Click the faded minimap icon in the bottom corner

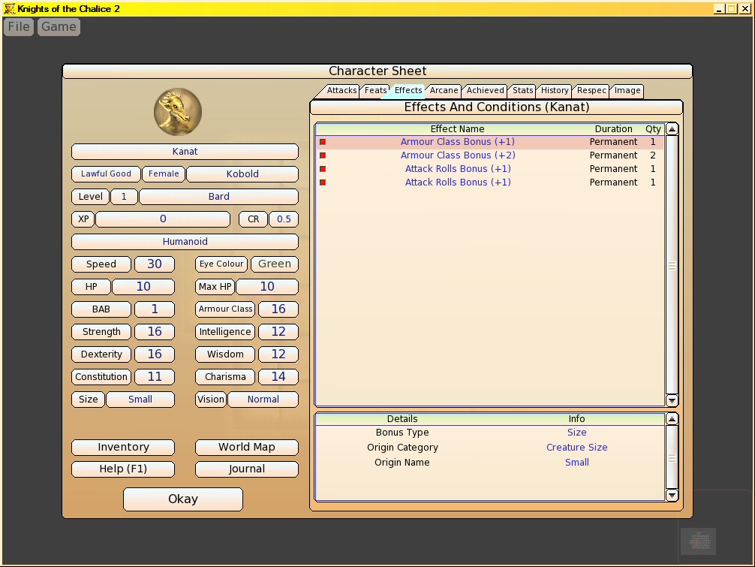pyautogui.click(x=698, y=541)
